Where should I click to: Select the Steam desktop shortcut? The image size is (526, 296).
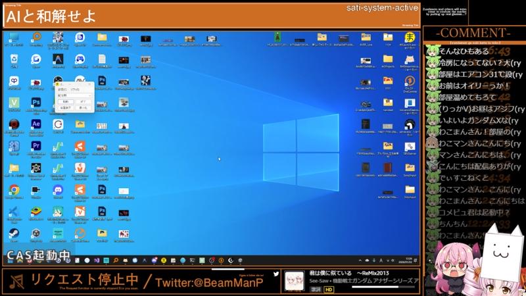click(x=14, y=234)
